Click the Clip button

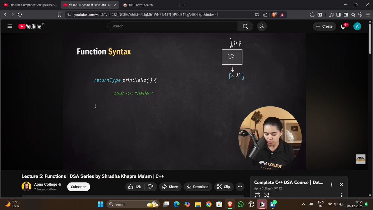(223, 187)
